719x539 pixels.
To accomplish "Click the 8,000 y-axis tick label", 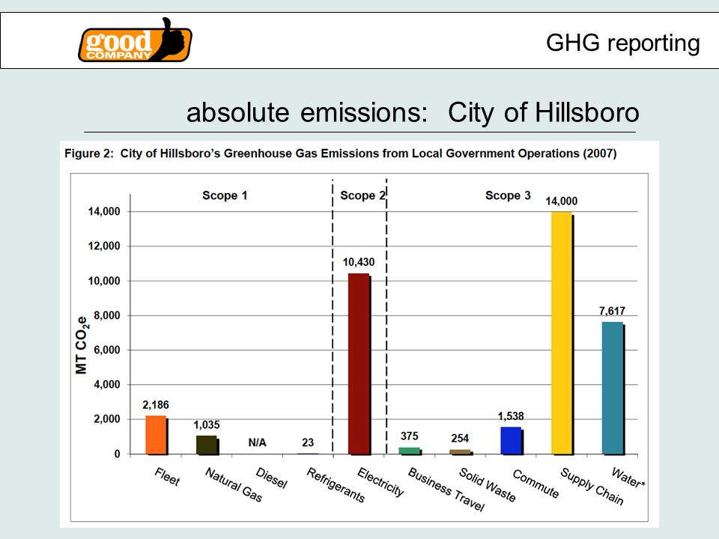I will 107,315.
